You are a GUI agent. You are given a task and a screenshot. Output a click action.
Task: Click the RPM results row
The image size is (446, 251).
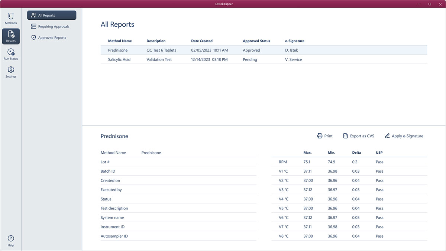click(x=349, y=162)
